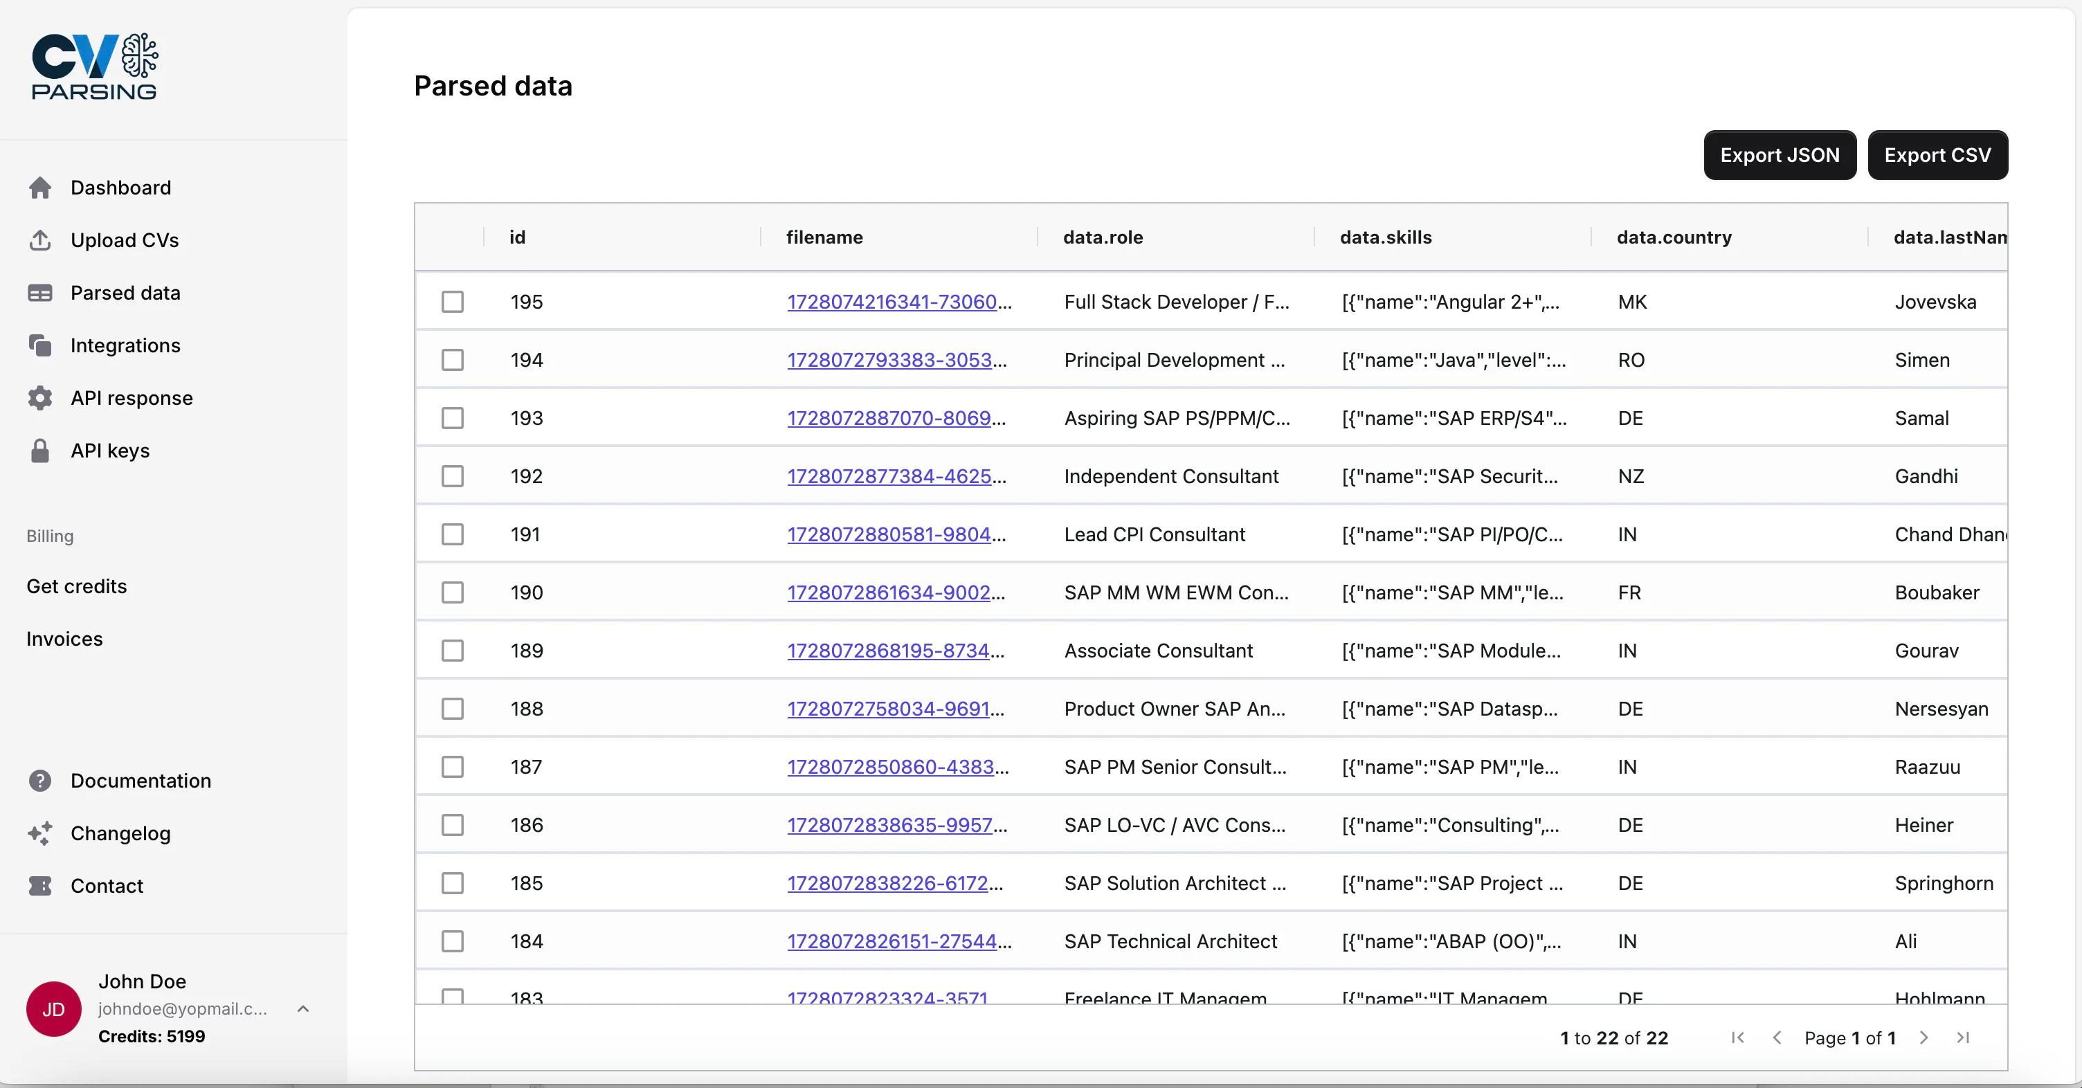Screen dimensions: 2082x1088
Task: Click the API keys sidebar icon
Action: (40, 451)
